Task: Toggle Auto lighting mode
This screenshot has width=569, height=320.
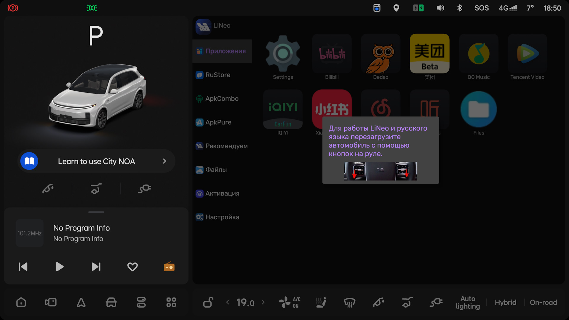Action: coord(468,303)
